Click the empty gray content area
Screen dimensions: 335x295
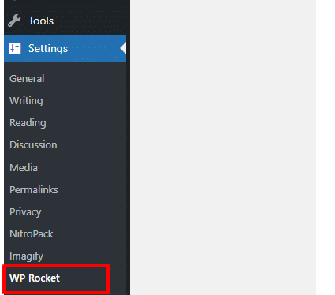[223, 147]
